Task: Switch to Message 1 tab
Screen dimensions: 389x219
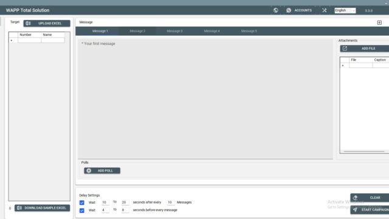Action: (100, 31)
